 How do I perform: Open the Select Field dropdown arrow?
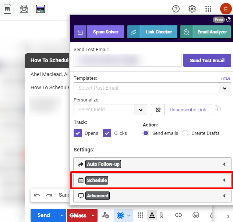pos(141,110)
